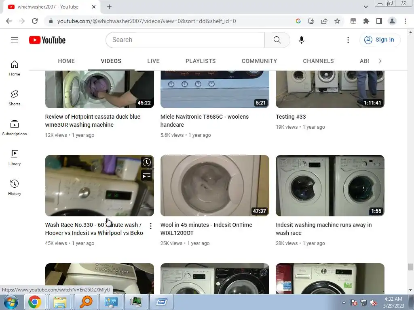Switch to the HOME channel tab
414x310 pixels.
pyautogui.click(x=66, y=61)
